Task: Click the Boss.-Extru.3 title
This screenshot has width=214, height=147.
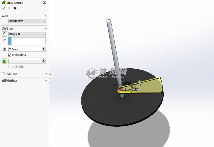Action: (15, 3)
